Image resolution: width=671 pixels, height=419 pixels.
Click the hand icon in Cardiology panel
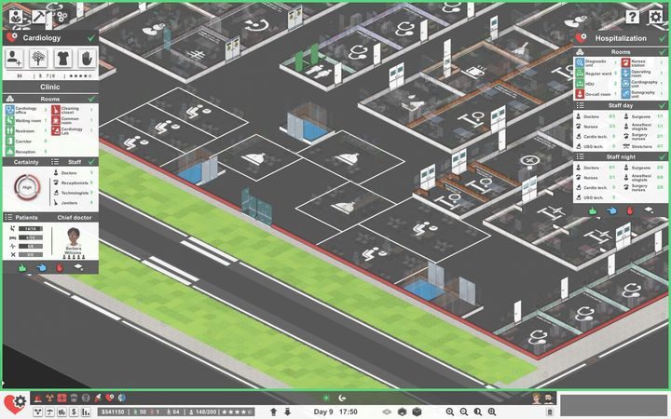[88, 58]
